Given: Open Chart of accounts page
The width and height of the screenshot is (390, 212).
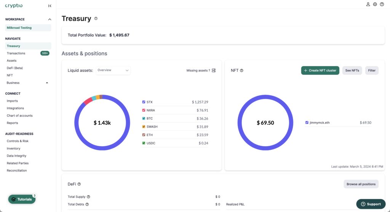Looking at the screenshot, I should [19, 115].
